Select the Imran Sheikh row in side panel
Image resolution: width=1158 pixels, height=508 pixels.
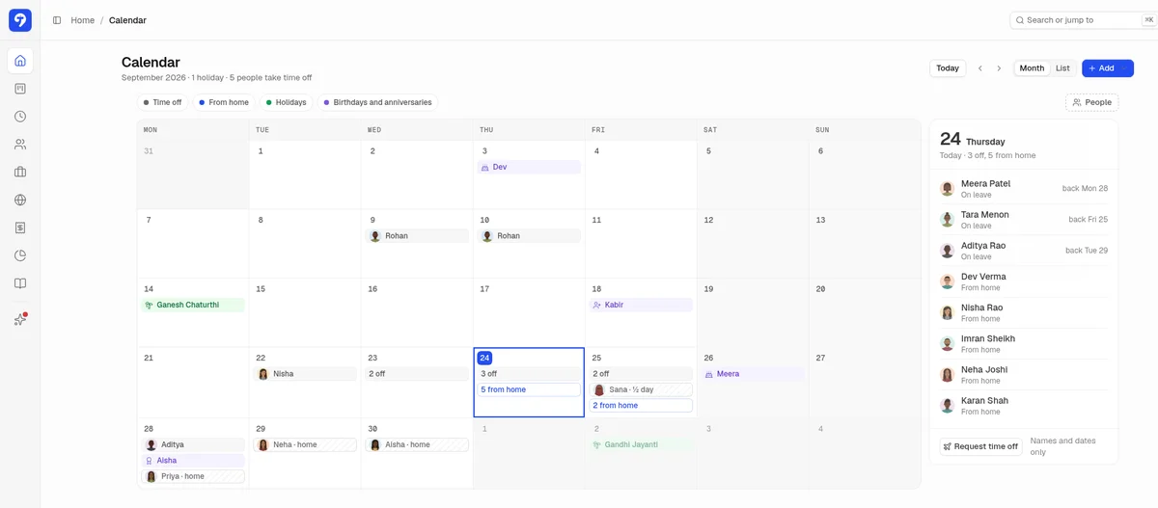(1024, 343)
